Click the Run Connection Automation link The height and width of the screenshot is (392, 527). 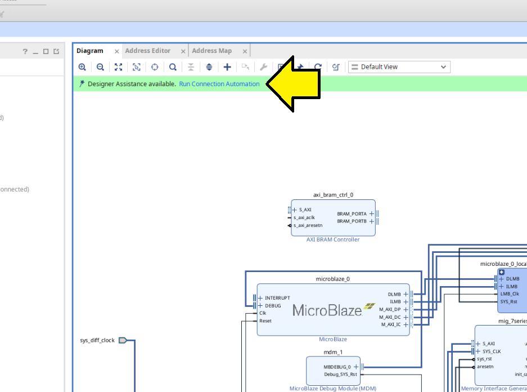pyautogui.click(x=219, y=84)
